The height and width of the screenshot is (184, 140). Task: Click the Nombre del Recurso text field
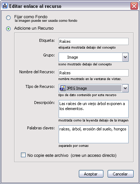(x=93, y=73)
